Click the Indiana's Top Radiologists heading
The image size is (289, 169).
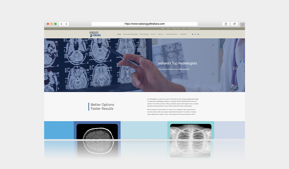(178, 63)
